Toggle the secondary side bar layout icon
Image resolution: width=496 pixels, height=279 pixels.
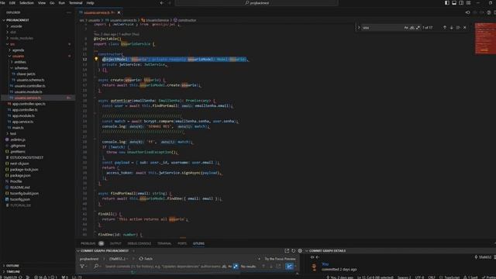coord(461,3)
